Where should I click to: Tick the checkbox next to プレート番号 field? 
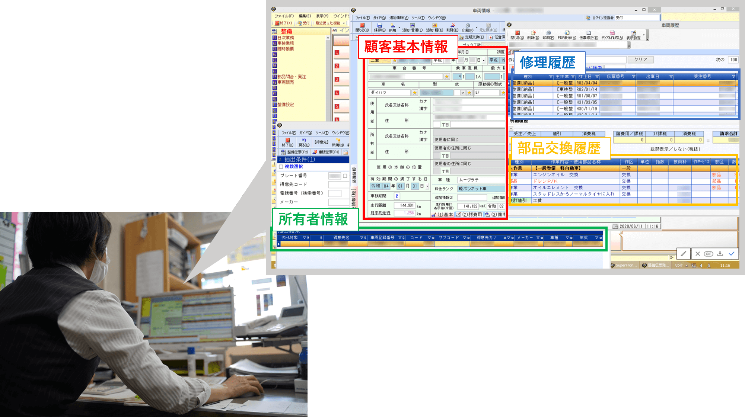click(x=345, y=176)
